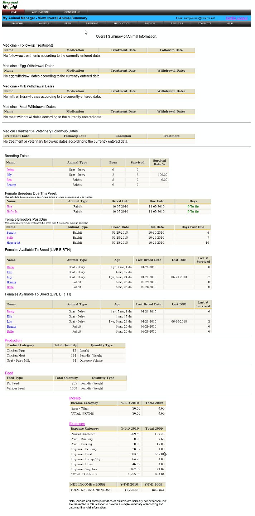Click 'Asset - Fencing' expense category
Screen dimensions: 255x516
[94, 444]
